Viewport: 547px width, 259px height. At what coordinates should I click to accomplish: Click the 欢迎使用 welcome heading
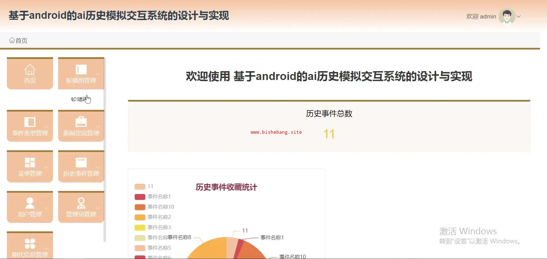329,76
